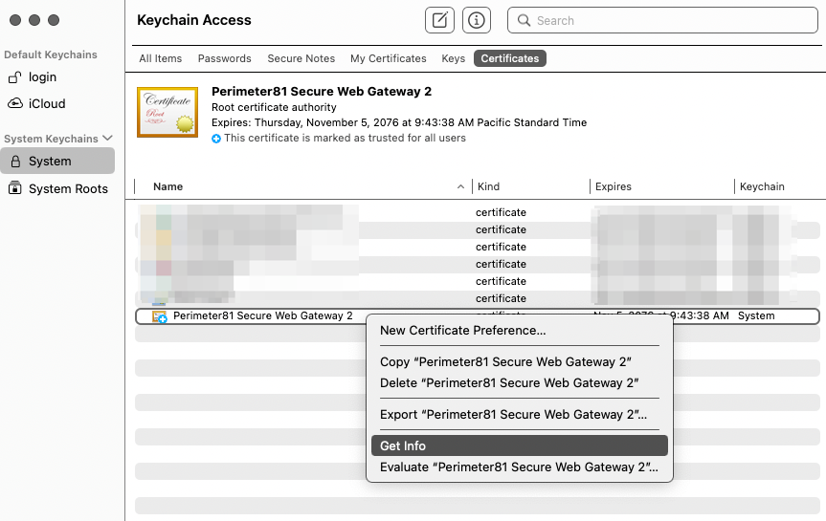Image resolution: width=826 pixels, height=521 pixels.
Task: Select iCloud keychain in sidebar
Action: click(57, 103)
